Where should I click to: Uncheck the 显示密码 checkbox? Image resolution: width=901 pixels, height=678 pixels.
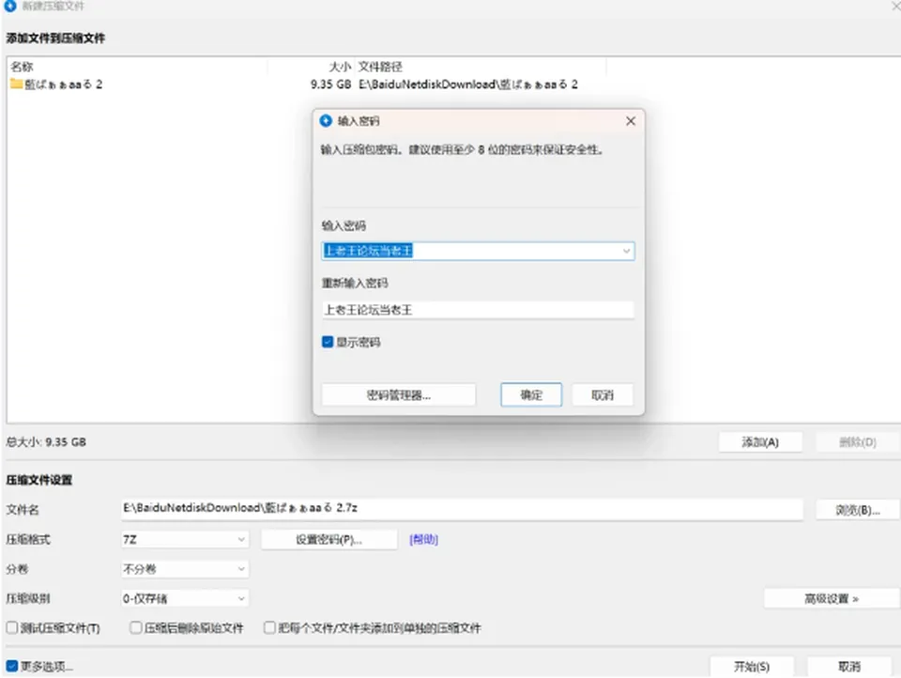[x=328, y=342]
